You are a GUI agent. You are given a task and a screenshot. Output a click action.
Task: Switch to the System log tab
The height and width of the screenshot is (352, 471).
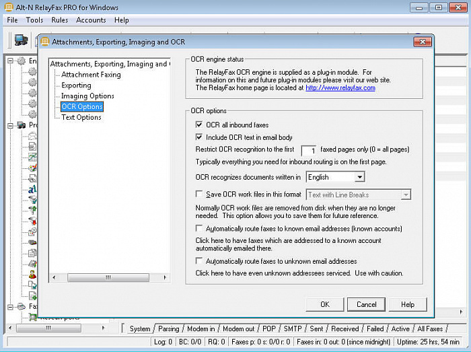pyautogui.click(x=140, y=329)
